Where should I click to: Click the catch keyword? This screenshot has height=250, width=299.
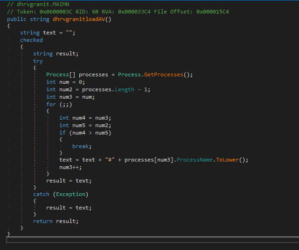click(x=41, y=194)
